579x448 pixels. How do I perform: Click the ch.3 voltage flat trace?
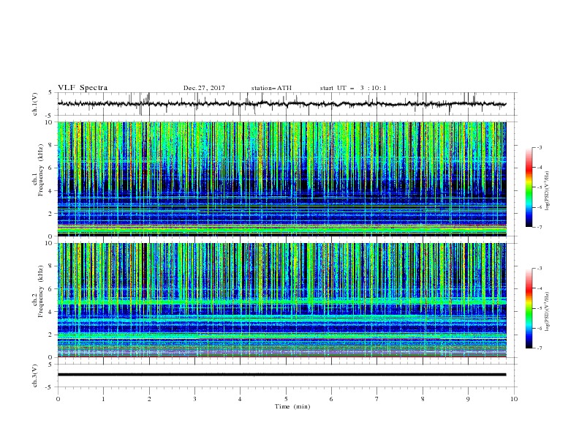(x=281, y=375)
